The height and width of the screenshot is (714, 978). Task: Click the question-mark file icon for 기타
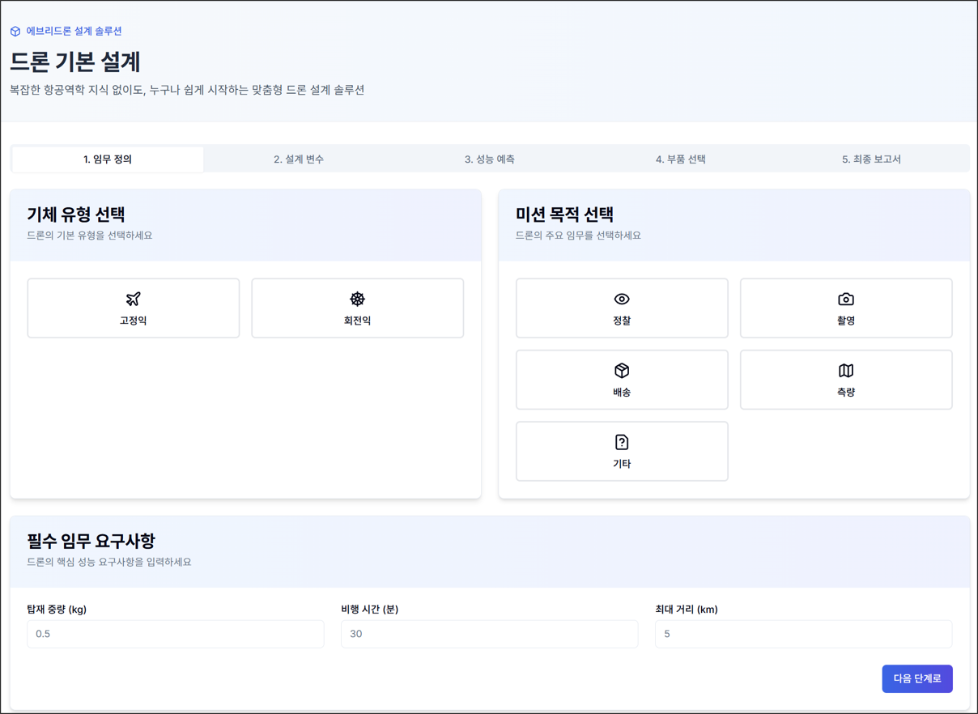click(622, 442)
